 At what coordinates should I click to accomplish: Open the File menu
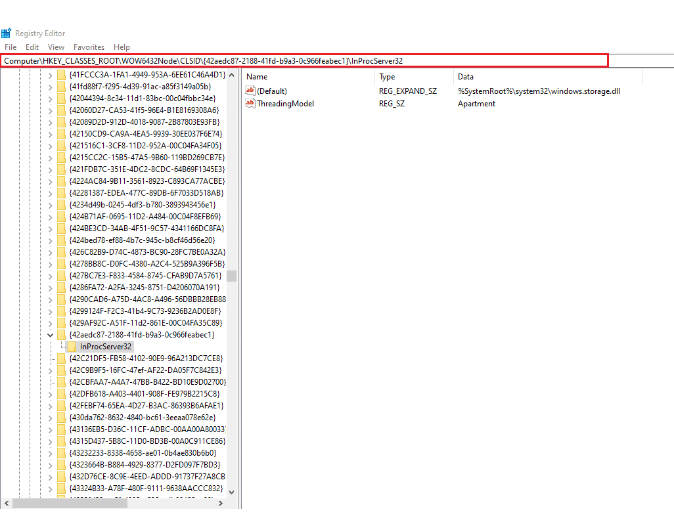tap(11, 47)
